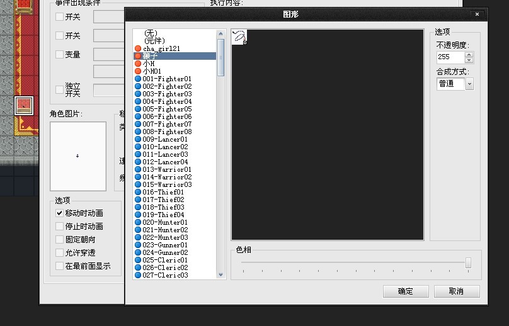The width and height of the screenshot is (509, 326).
Task: Click the blue icon beside 007-Fighter07
Action: (x=137, y=124)
